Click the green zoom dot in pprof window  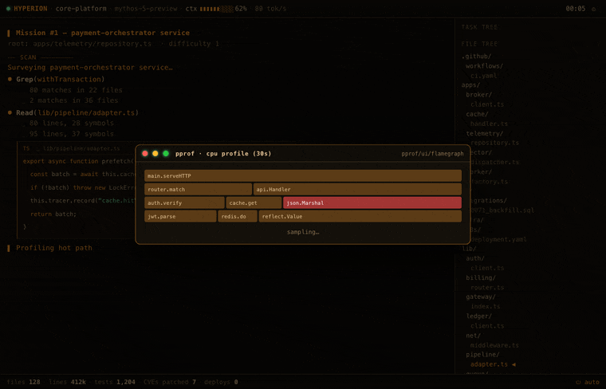pyautogui.click(x=166, y=153)
